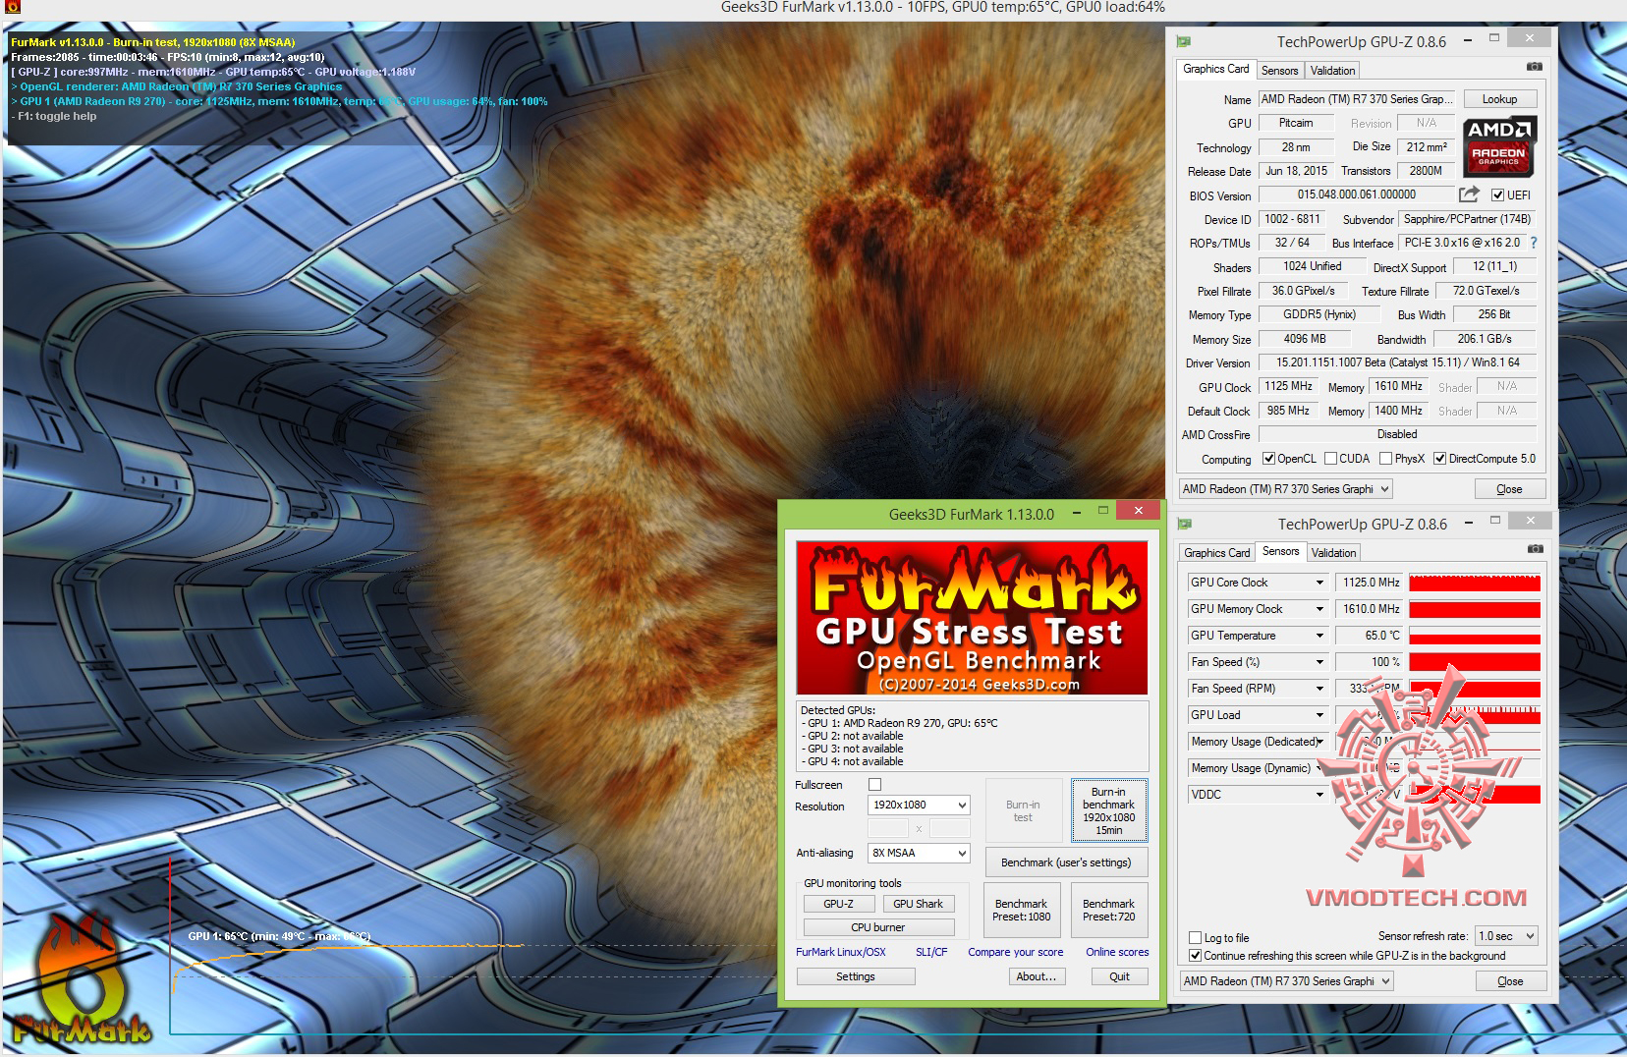
Task: Select the Graphics Card tab in the Graphics Card window
Action: coord(1215,69)
